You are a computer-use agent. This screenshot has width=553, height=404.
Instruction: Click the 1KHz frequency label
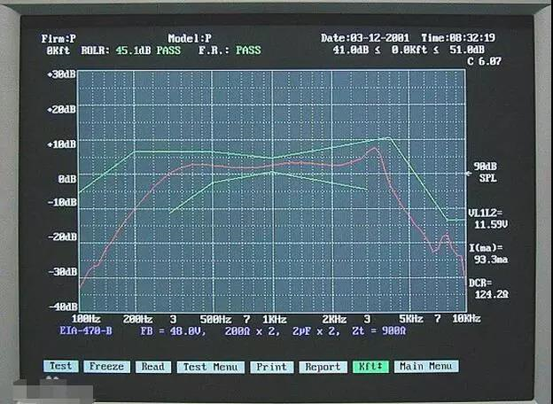click(275, 320)
